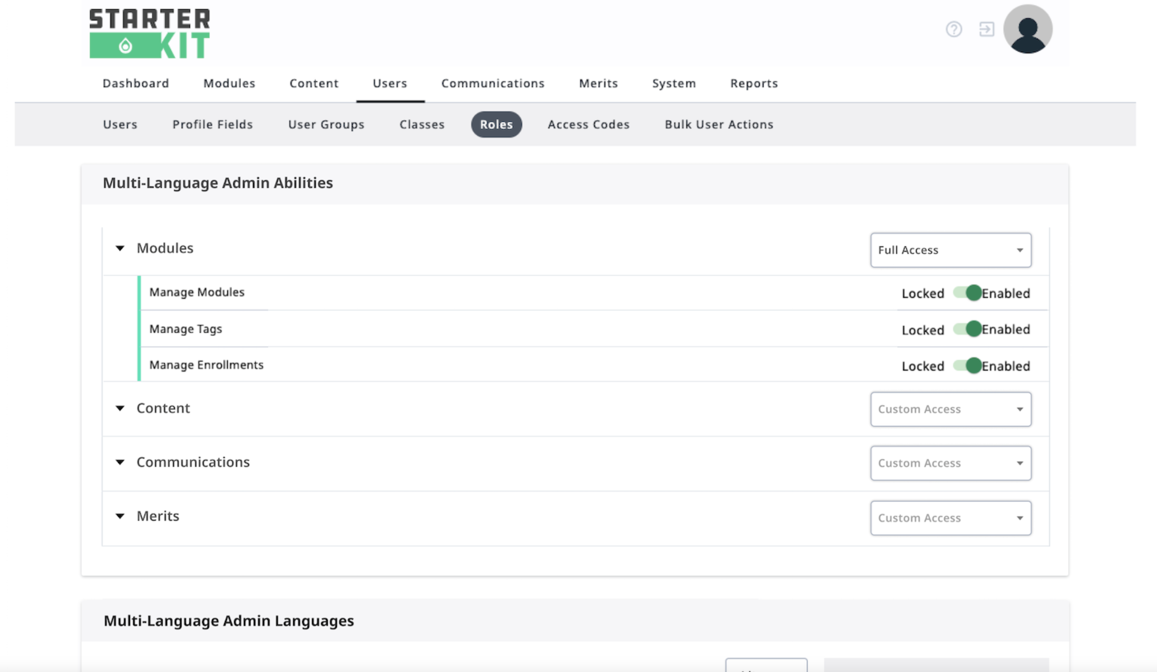Open the Merits Custom Access dropdown
This screenshot has width=1157, height=672.
pos(950,518)
